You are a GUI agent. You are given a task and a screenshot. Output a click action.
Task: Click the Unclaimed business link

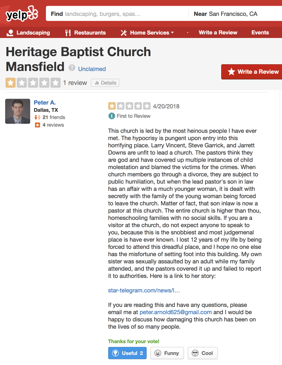pyautogui.click(x=92, y=69)
